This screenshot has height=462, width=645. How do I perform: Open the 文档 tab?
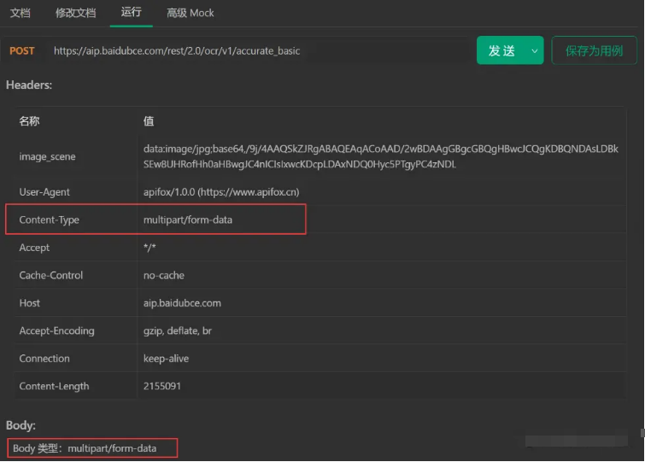[x=21, y=13]
